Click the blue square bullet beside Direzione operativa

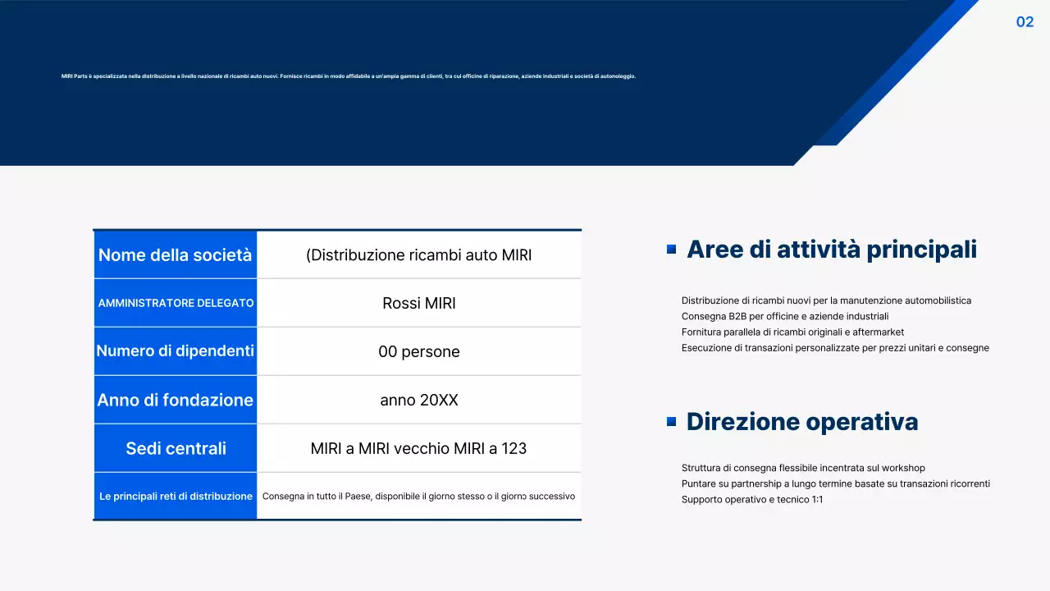[672, 419]
